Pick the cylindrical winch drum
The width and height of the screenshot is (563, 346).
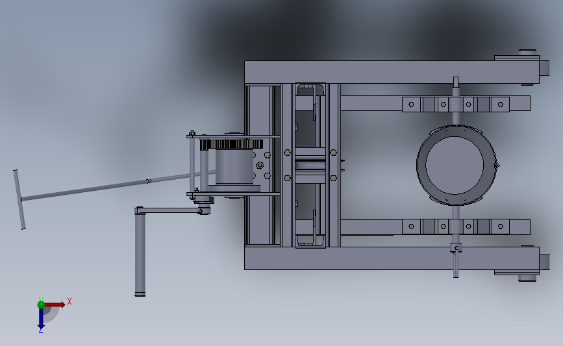tap(234, 167)
